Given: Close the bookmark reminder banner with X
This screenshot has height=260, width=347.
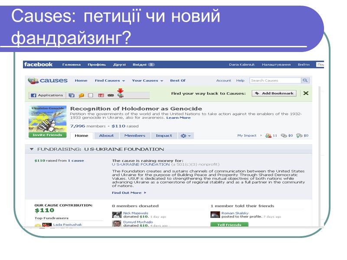Looking at the screenshot, I should pos(306,93).
